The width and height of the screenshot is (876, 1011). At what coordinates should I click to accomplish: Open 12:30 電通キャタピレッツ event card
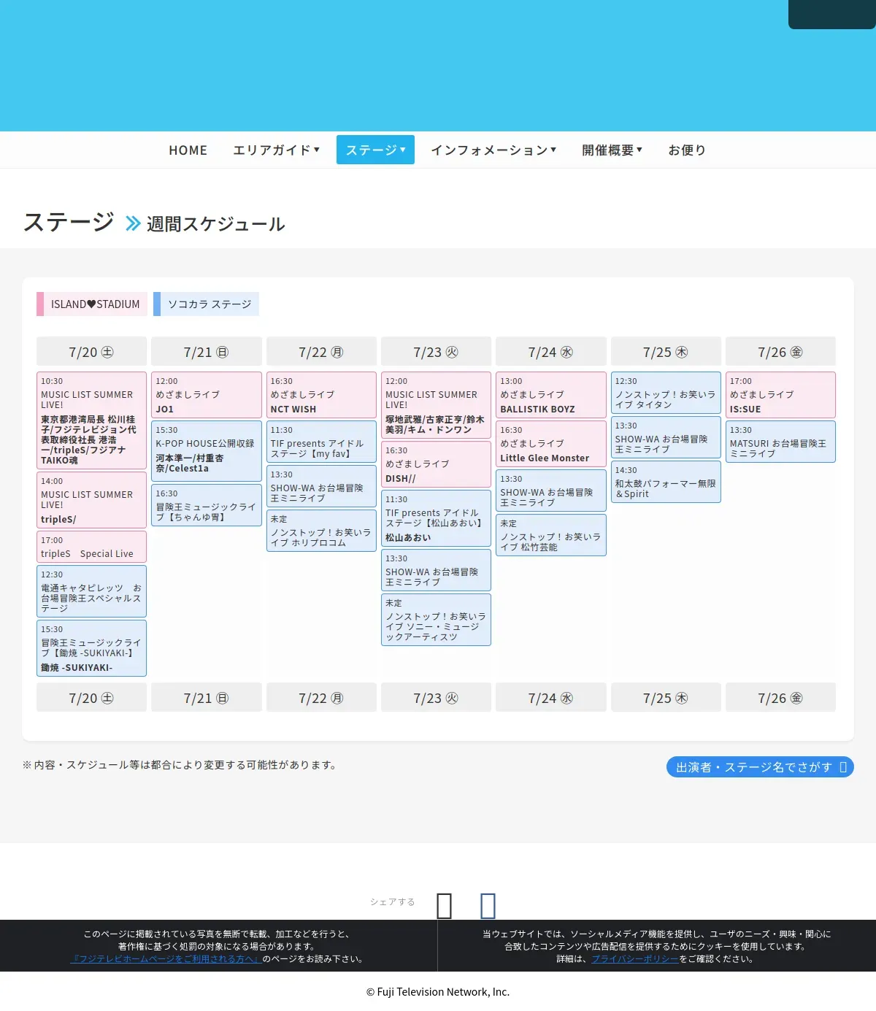pyautogui.click(x=91, y=591)
